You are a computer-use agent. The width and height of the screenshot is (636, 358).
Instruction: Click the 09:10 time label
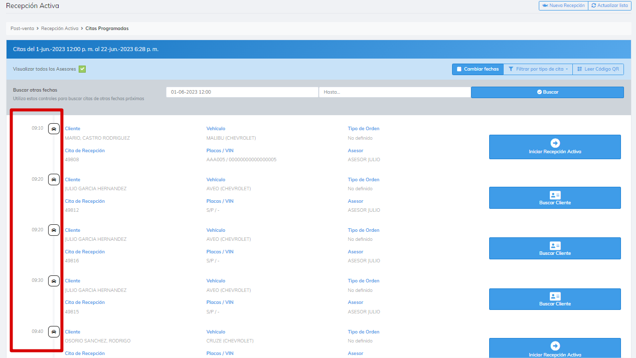coord(38,129)
